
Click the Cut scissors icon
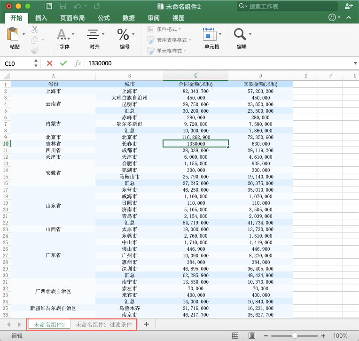(x=35, y=29)
